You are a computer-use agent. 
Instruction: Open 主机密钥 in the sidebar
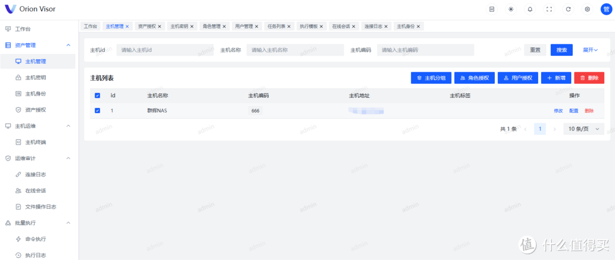point(38,77)
